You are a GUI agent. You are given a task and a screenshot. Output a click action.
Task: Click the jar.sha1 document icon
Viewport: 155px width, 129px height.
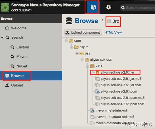click(97, 85)
